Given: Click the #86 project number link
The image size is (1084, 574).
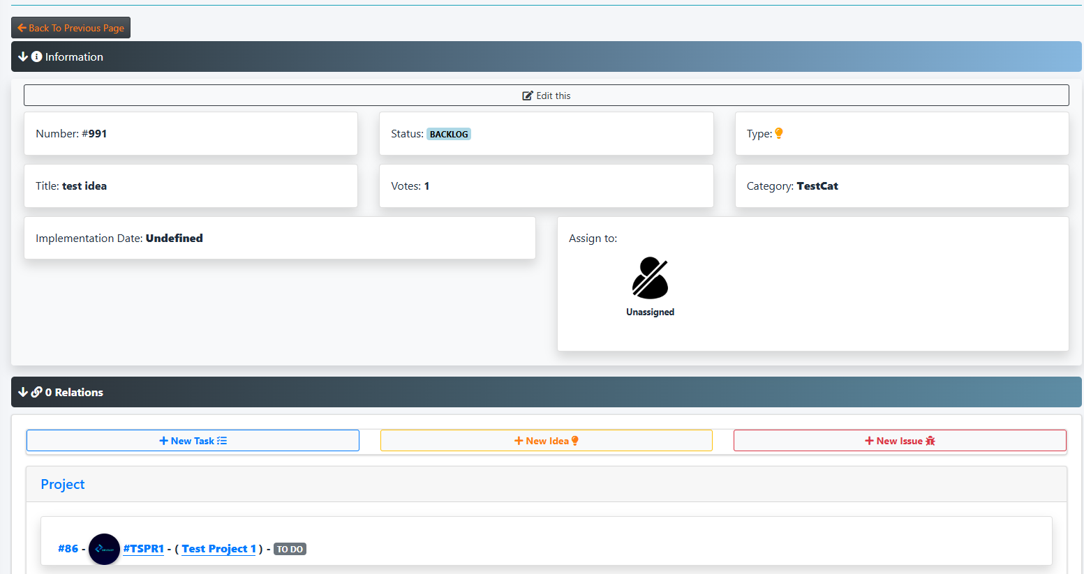Looking at the screenshot, I should [x=68, y=549].
